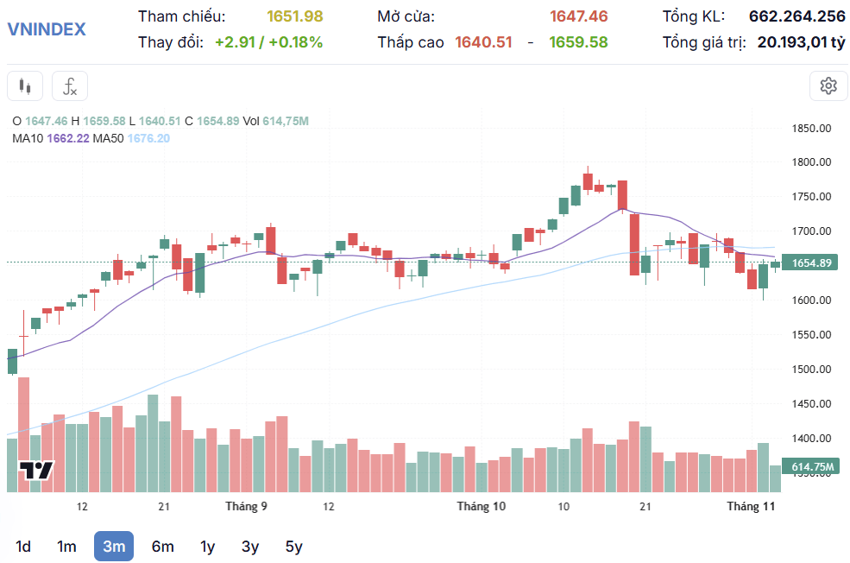
Task: Open the fx indicators menu
Action: click(x=70, y=85)
